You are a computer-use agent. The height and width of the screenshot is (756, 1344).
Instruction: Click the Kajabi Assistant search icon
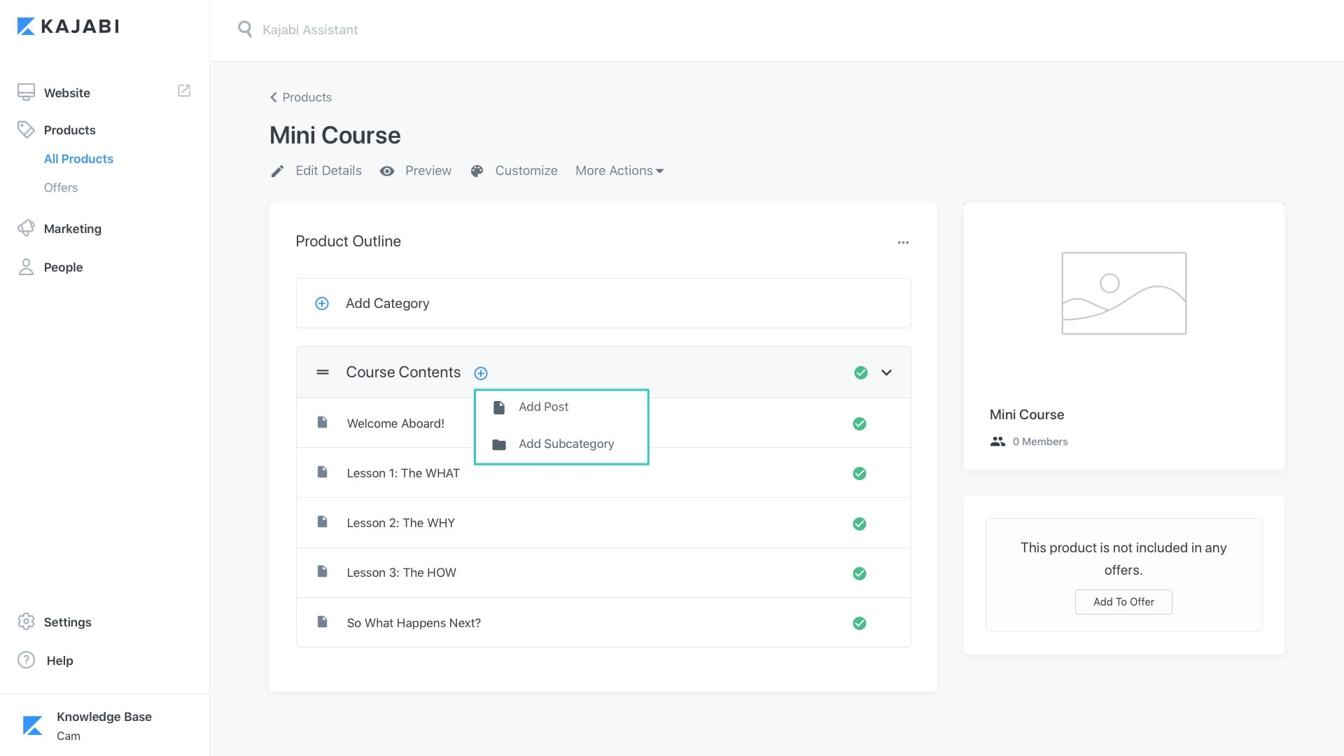tap(245, 29)
